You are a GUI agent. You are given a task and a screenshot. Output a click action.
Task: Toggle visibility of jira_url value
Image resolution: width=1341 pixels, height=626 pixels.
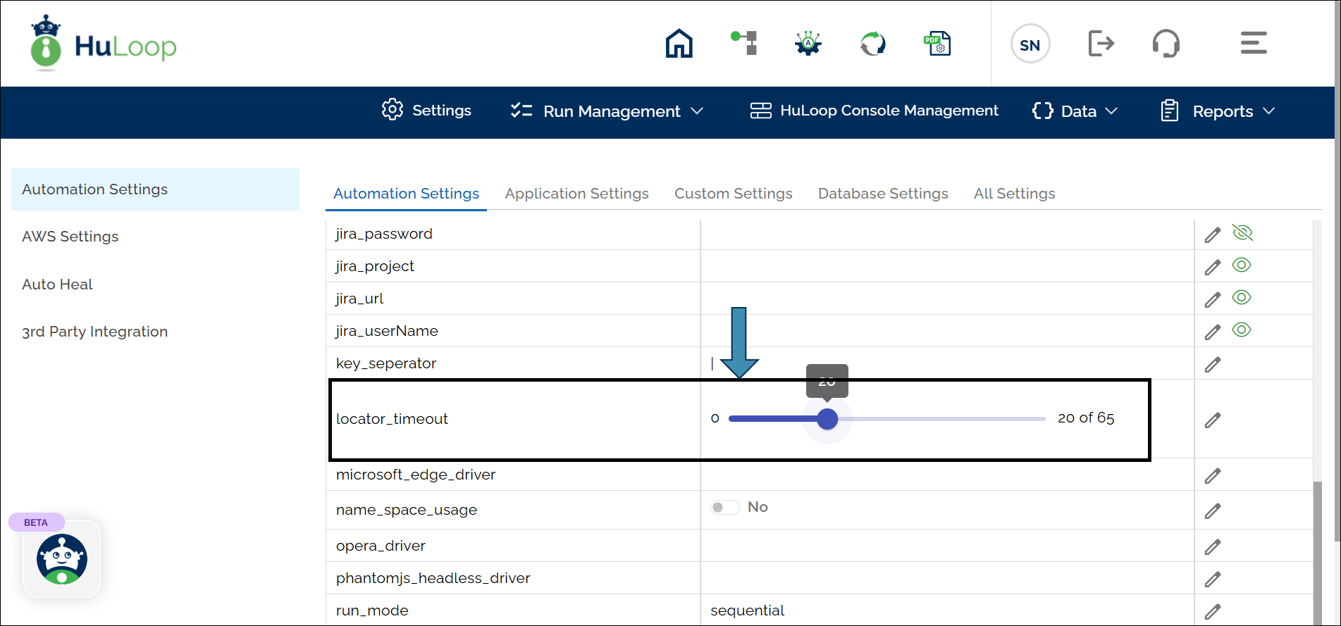click(x=1241, y=297)
